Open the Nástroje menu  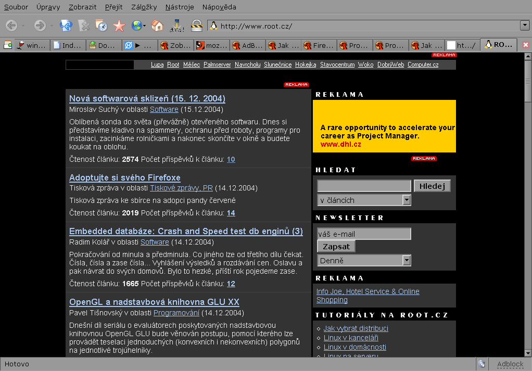180,7
